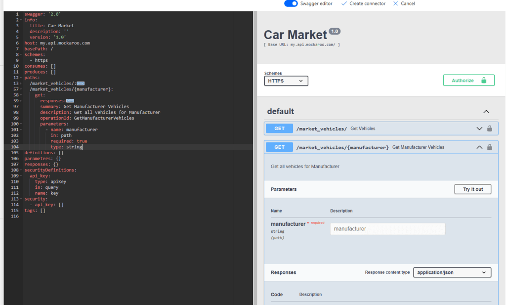Image resolution: width=506 pixels, height=305 pixels.
Task: Fold the securityDefinitions block at line 108
Action: (x=21, y=170)
